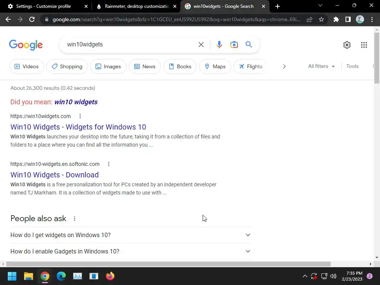Clear the search box with the X
Image resolution: width=380 pixels, height=285 pixels.
[x=201, y=45]
